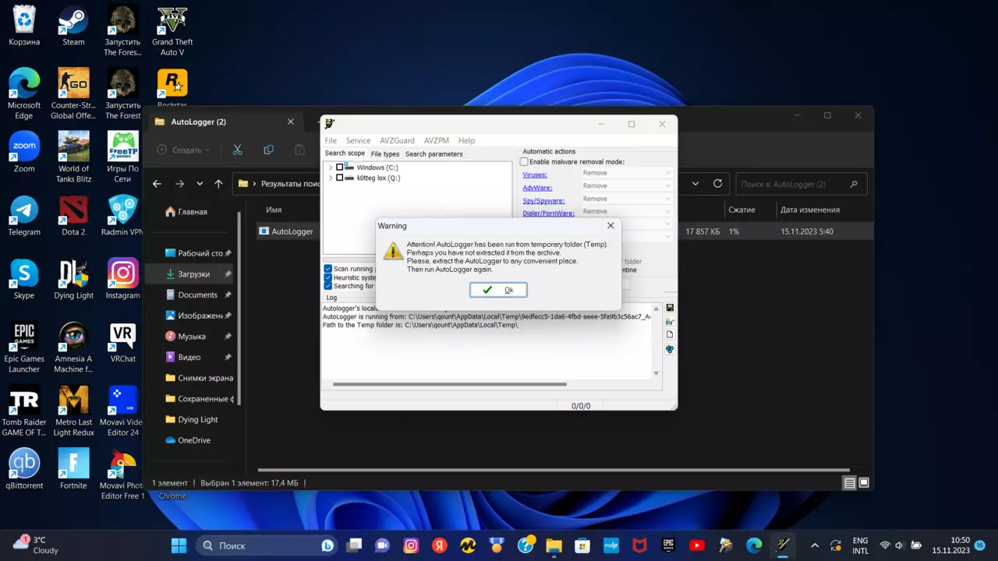Open Корзина recycle bin on desktop
The image size is (998, 561).
[24, 26]
